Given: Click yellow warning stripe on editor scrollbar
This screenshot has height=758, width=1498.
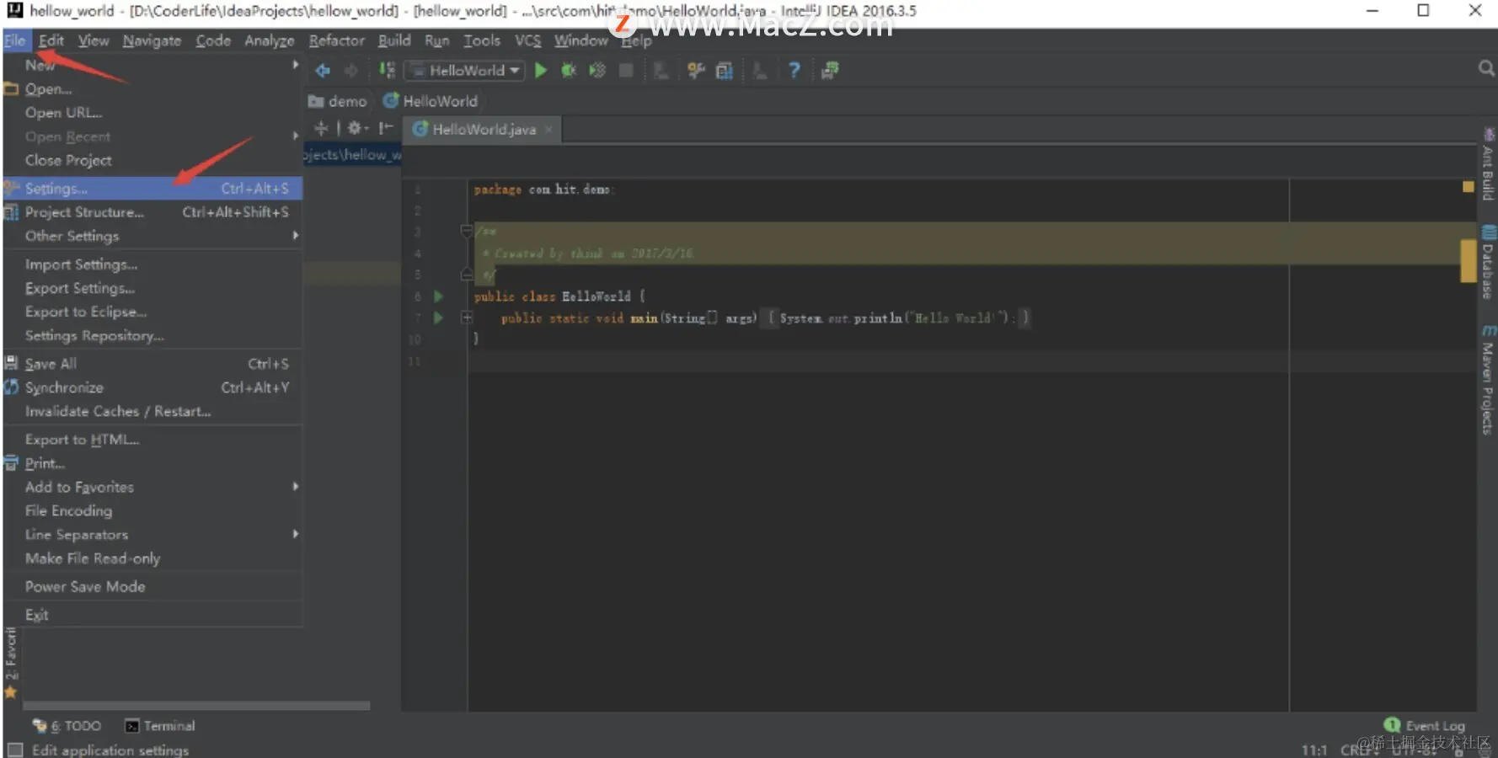Looking at the screenshot, I should pos(1469,260).
